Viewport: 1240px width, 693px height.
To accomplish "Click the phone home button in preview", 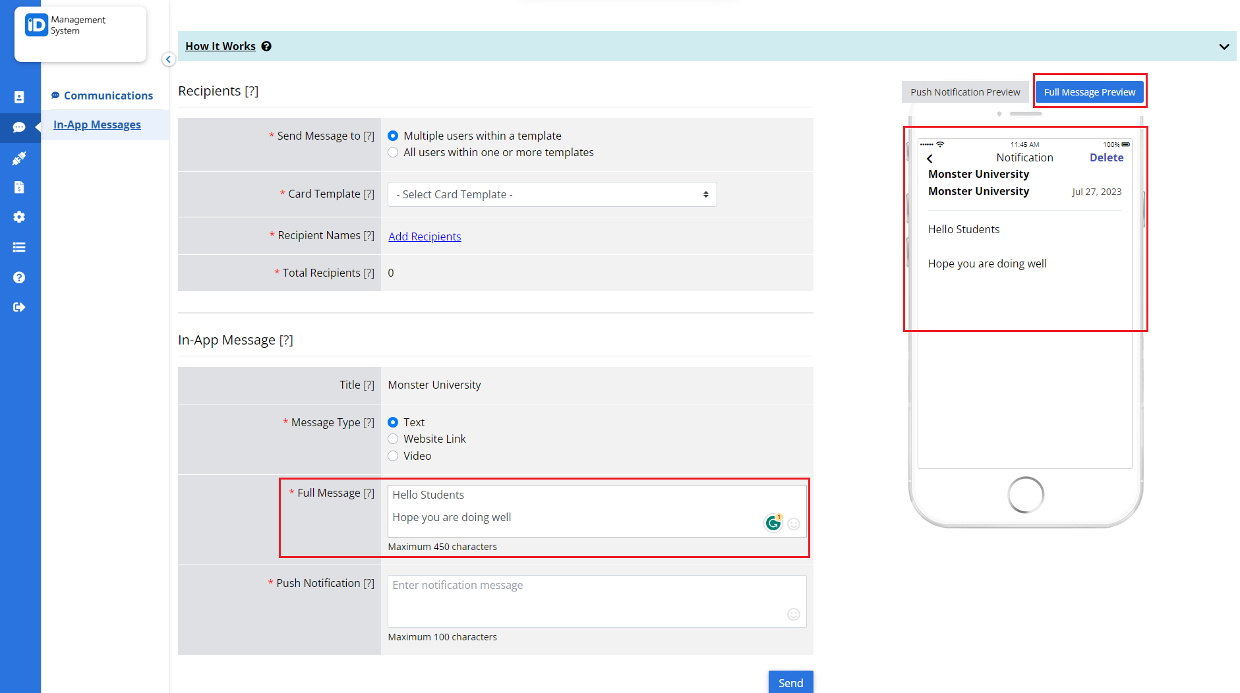I will click(1026, 495).
